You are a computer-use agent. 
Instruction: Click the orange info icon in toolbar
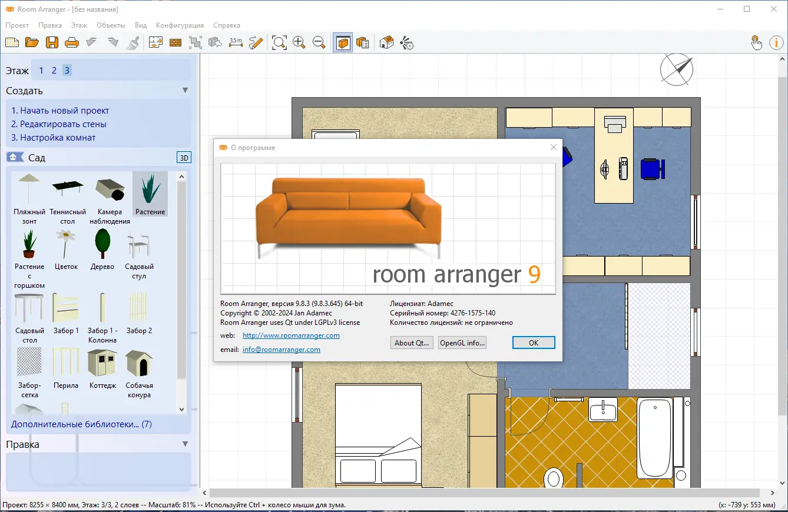776,42
